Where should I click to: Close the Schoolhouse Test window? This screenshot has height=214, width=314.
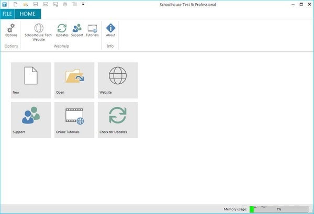[309, 4]
